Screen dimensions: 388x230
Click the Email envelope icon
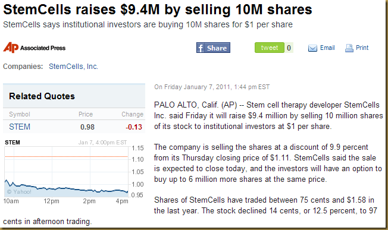312,48
